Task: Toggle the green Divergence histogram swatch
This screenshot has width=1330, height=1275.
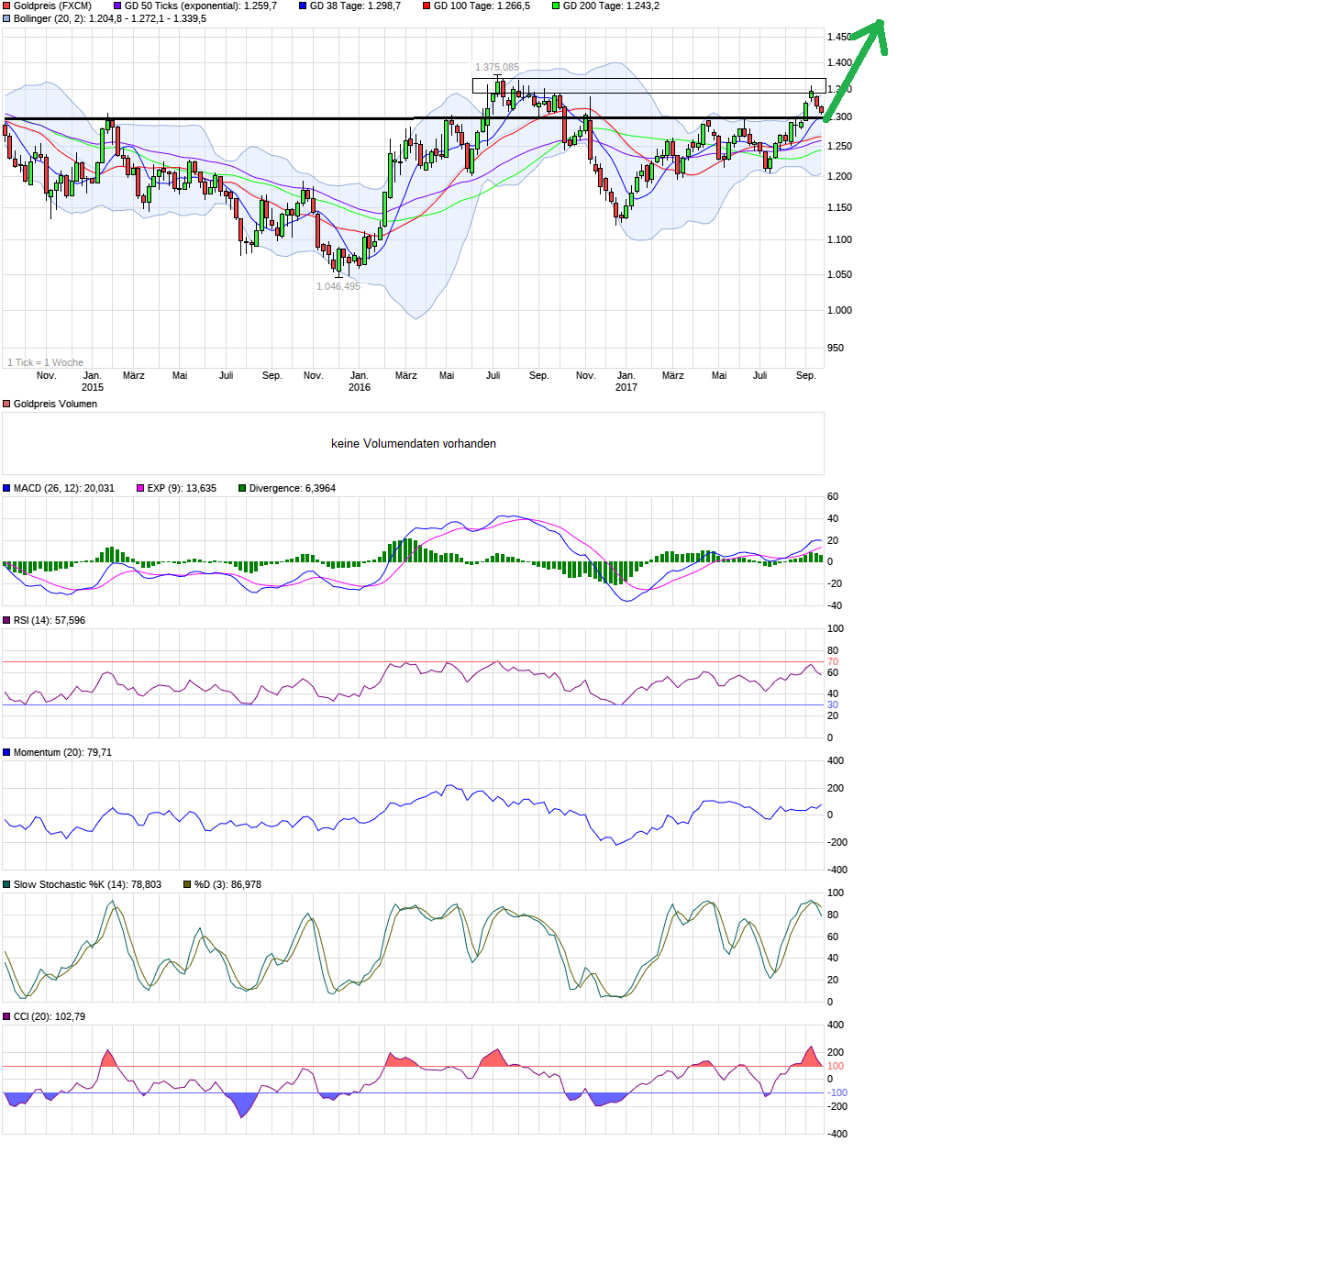Action: tap(241, 488)
